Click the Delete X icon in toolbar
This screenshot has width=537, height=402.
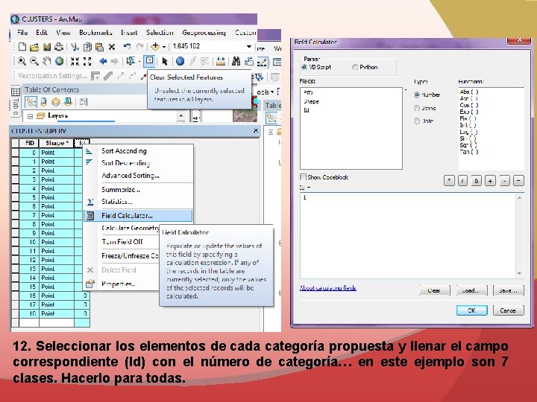pos(112,47)
